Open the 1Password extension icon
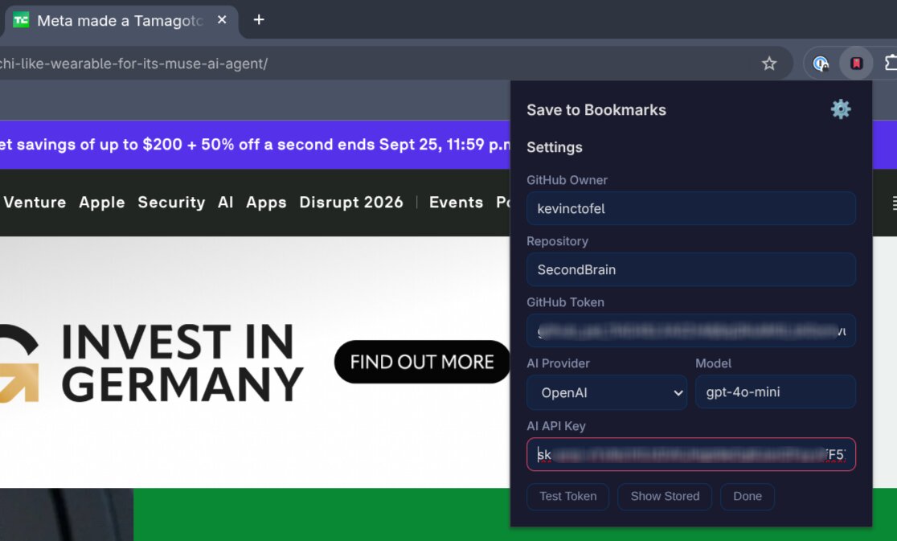Screen dimensions: 897x541 [821, 64]
